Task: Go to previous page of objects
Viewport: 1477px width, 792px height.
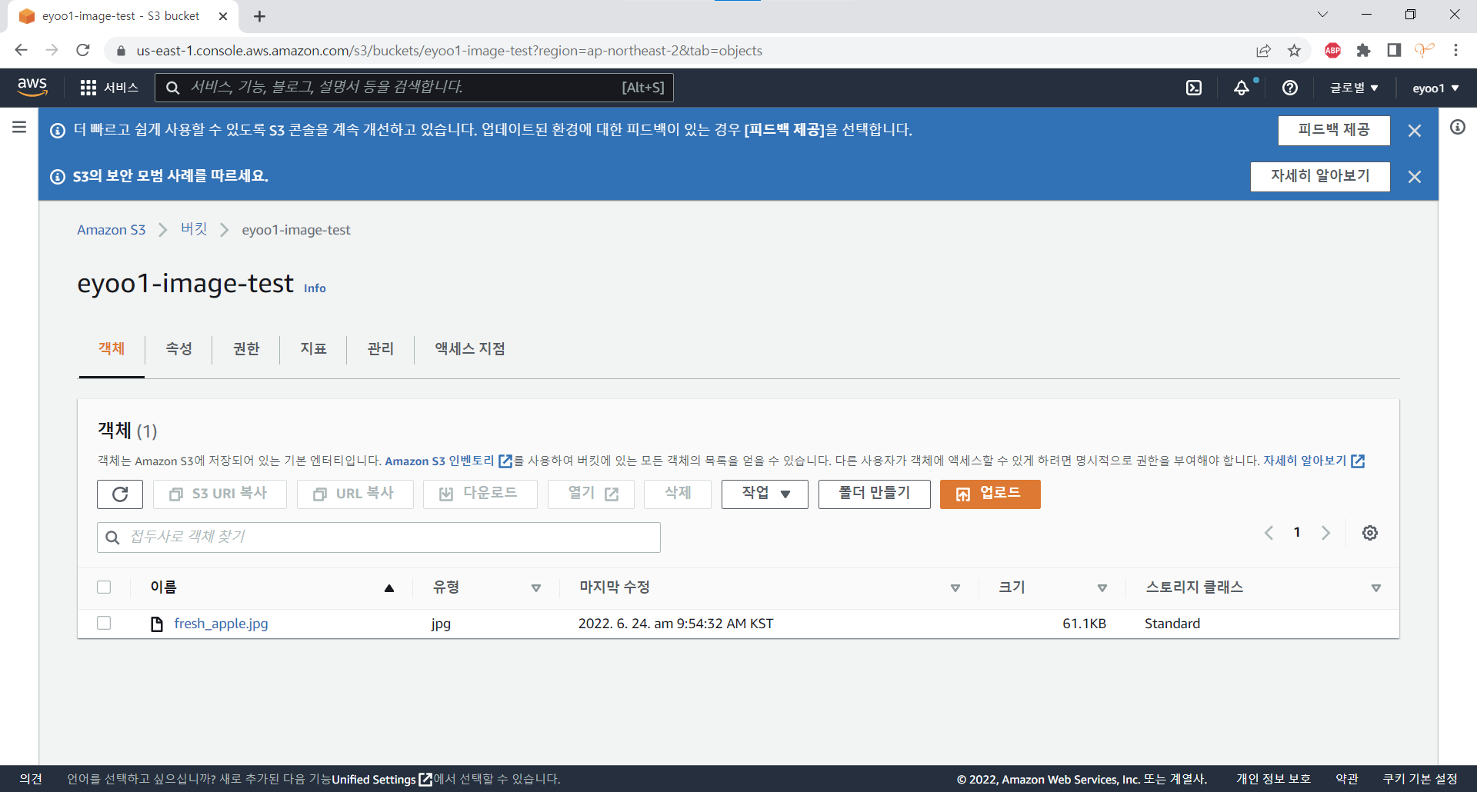Action: (x=1269, y=533)
